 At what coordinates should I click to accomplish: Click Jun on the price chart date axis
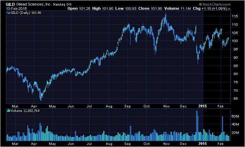click(71, 106)
